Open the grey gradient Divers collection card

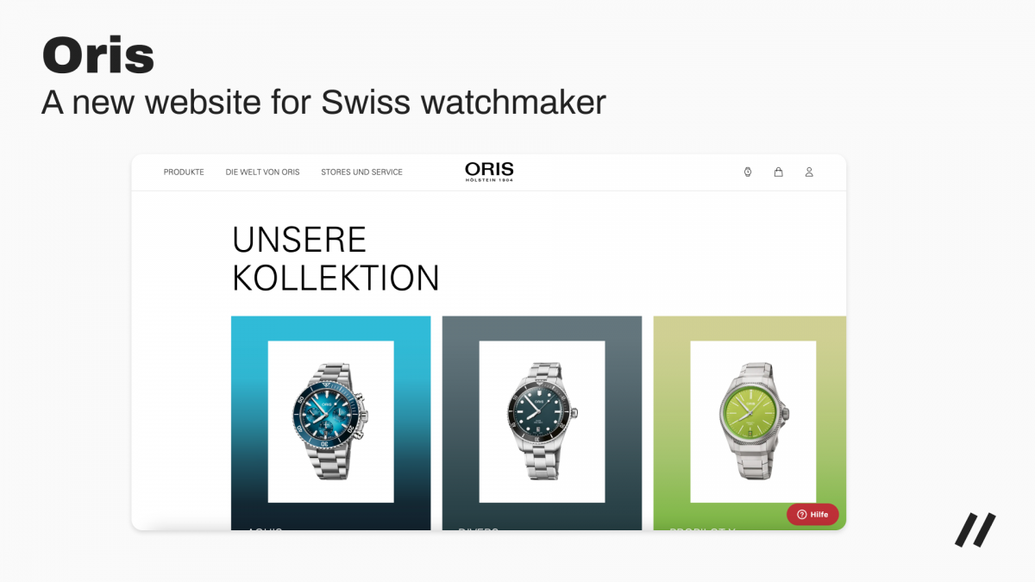click(x=542, y=422)
